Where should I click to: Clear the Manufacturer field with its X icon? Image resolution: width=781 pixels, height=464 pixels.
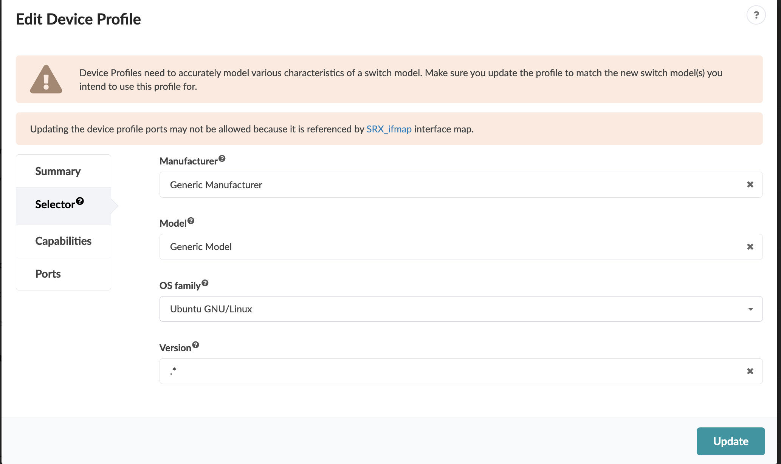[750, 184]
